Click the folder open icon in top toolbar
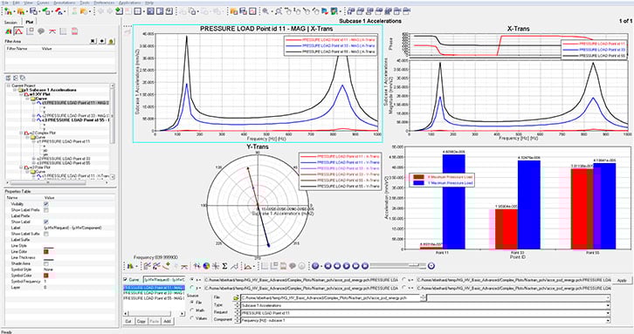Screen dimensions: 634x334 click(21, 11)
